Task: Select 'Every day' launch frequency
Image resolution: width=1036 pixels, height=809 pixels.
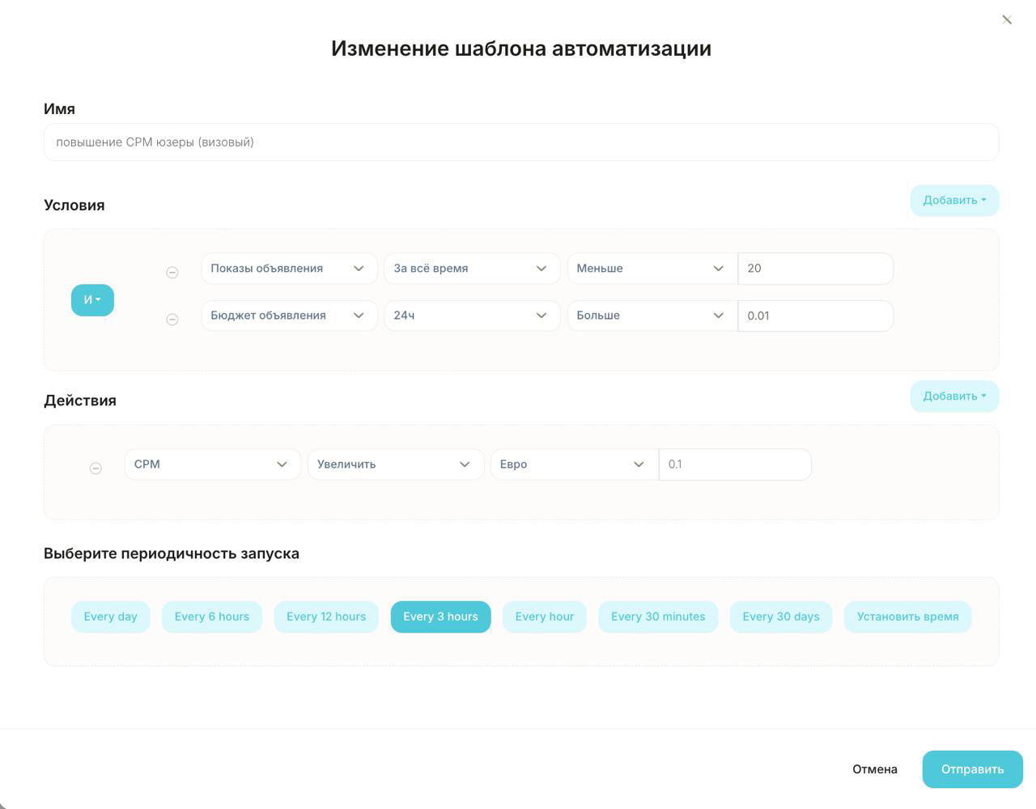Action: coord(110,616)
